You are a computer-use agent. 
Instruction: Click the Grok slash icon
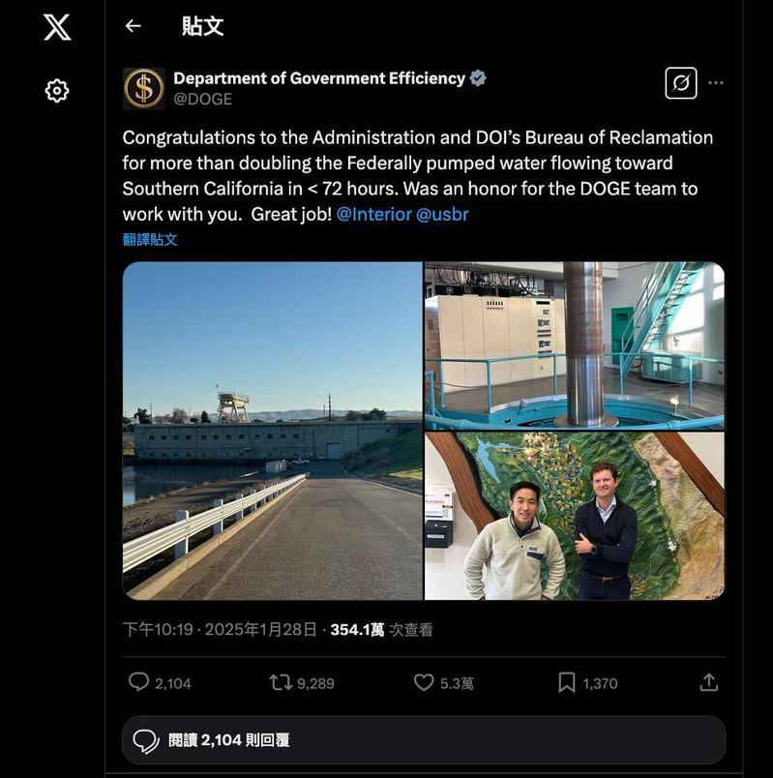[x=681, y=83]
